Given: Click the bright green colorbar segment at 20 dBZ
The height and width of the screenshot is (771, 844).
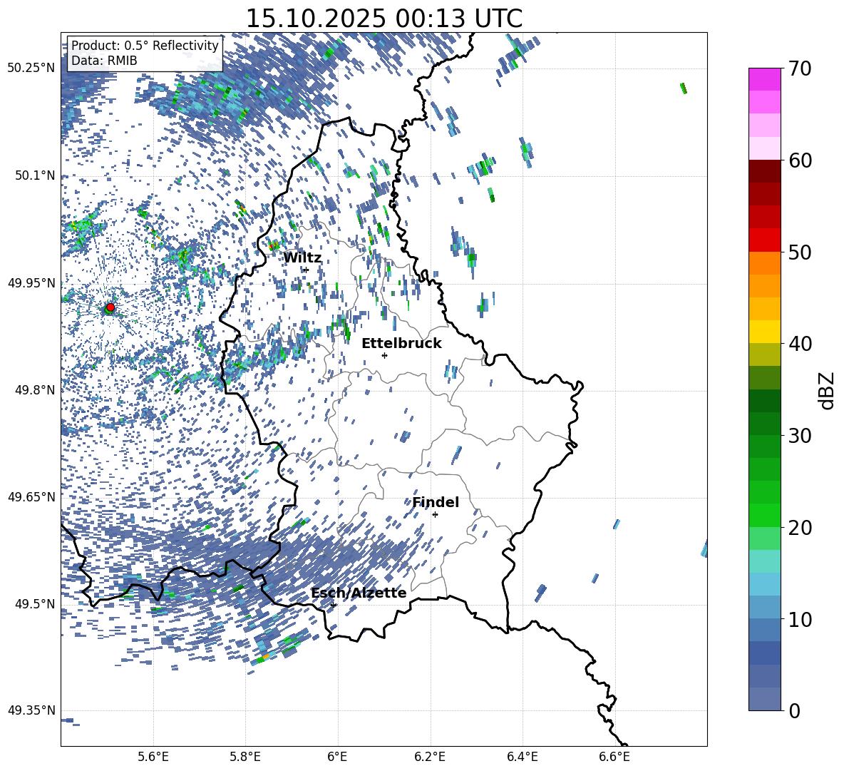Looking at the screenshot, I should tap(764, 515).
